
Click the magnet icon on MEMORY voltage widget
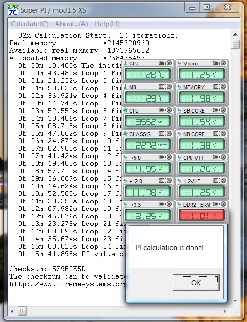point(216,87)
